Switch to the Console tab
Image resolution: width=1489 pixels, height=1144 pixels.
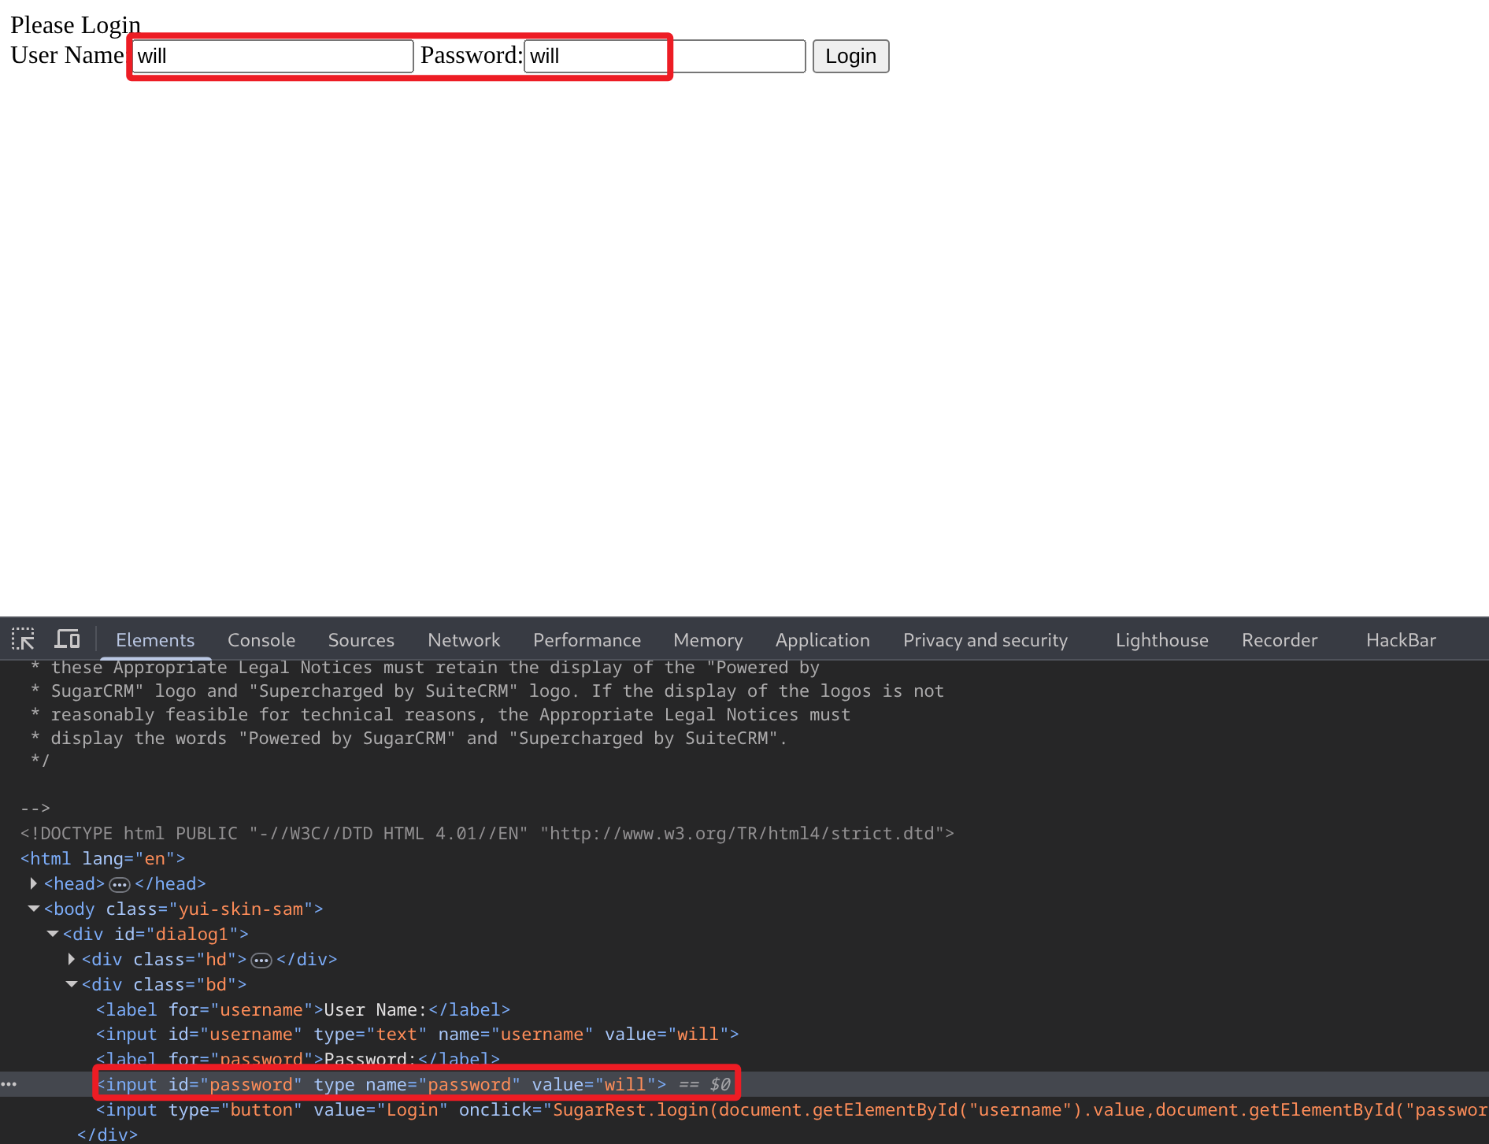[261, 640]
